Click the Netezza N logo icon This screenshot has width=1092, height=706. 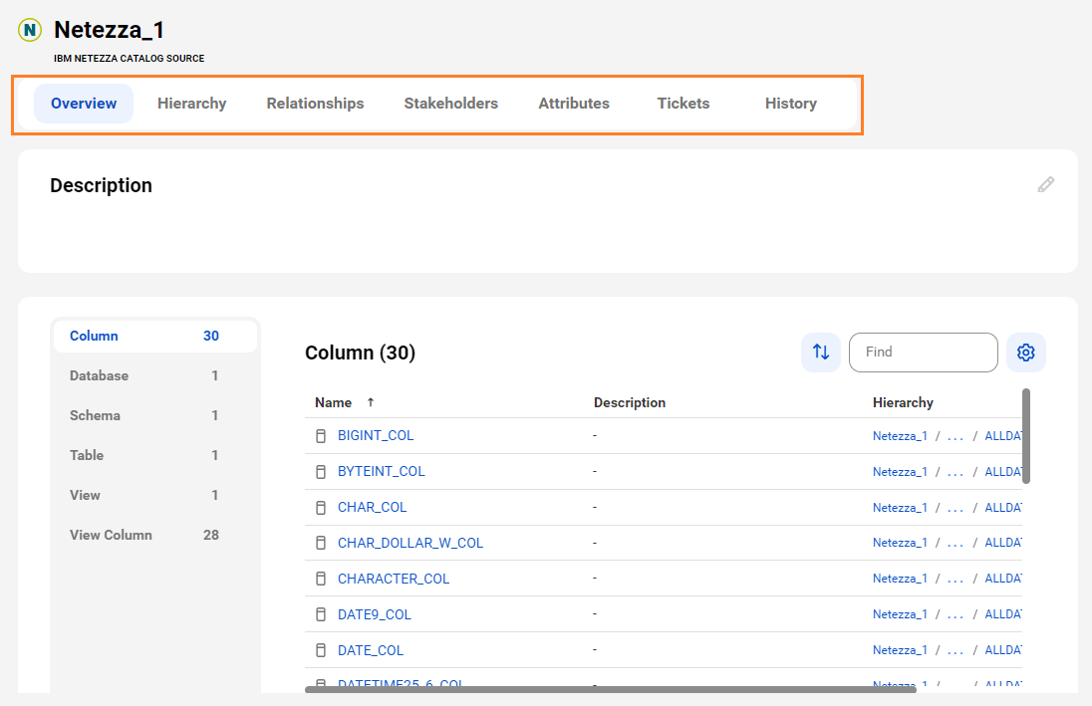[x=30, y=30]
